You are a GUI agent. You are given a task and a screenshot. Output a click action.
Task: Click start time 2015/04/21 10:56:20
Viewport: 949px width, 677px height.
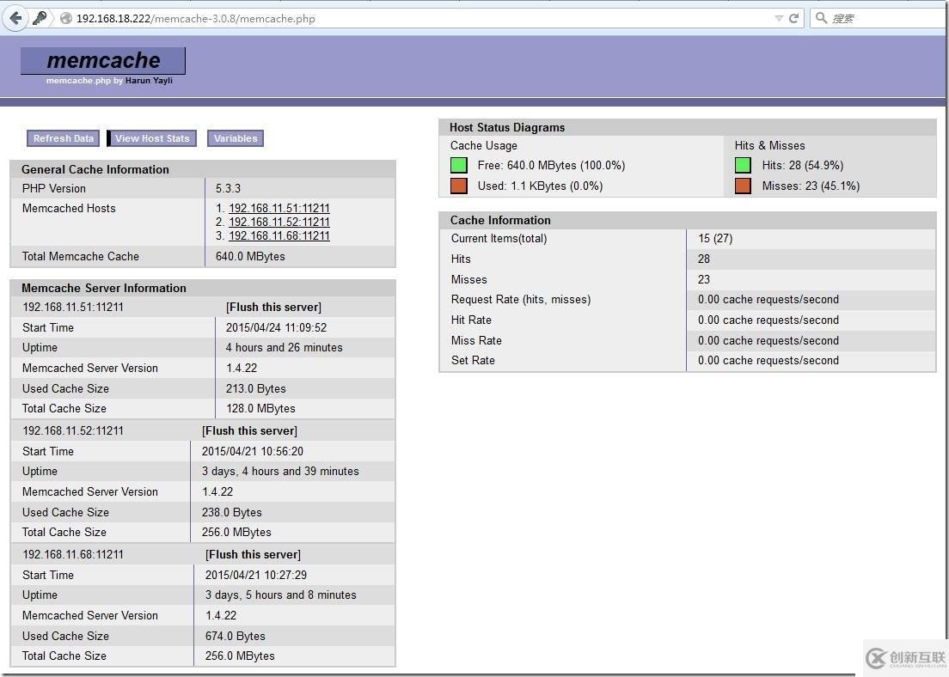click(x=253, y=452)
